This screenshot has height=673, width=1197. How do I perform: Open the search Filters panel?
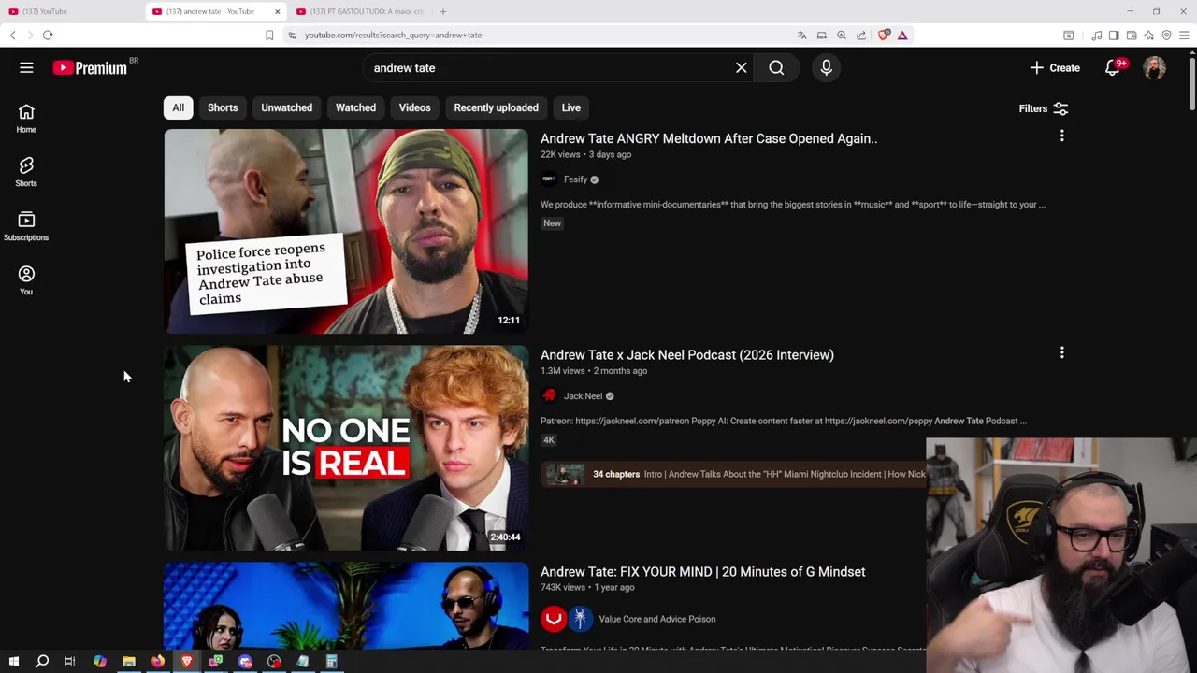pyautogui.click(x=1044, y=108)
